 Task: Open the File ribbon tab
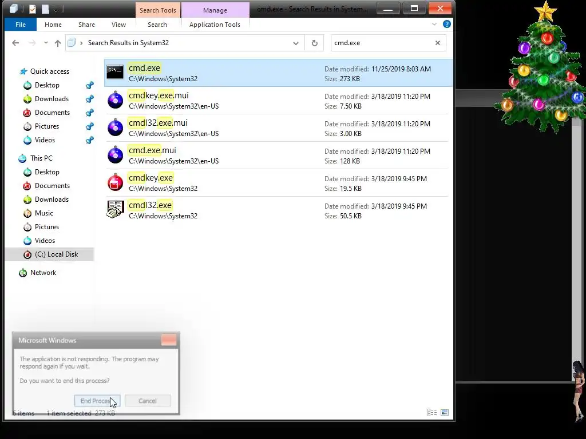coord(21,25)
